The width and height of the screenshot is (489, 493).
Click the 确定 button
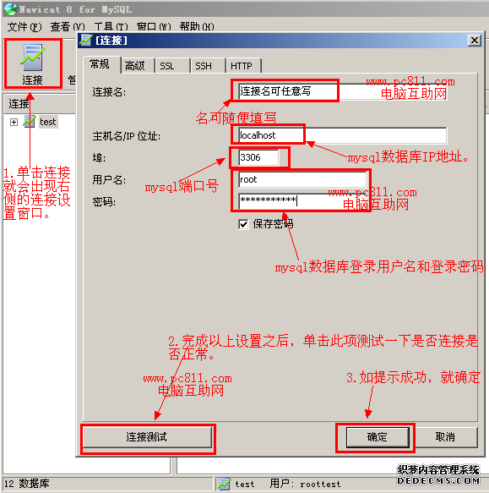click(378, 436)
